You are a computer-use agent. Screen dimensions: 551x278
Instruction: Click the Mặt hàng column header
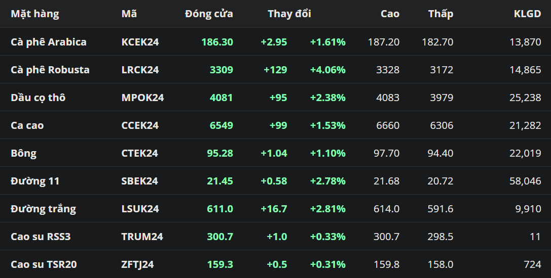tap(35, 14)
